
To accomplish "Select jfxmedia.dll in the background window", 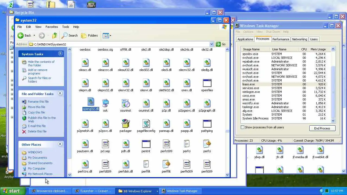I will pyautogui.click(x=300, y=150).
